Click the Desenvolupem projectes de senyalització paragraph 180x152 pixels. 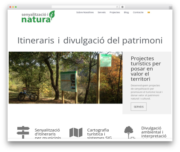(147, 92)
